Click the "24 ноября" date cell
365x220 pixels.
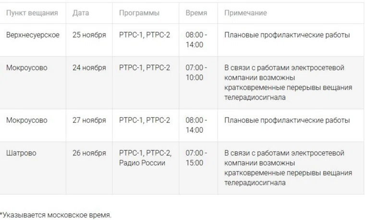(x=89, y=68)
